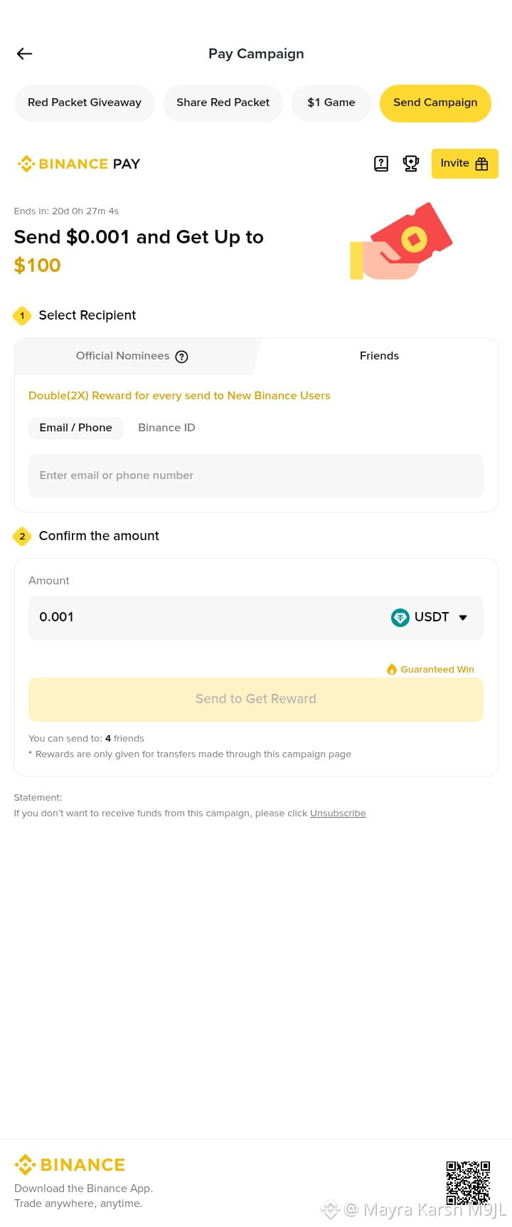This screenshot has height=1227, width=512.
Task: Focus the email or phone number field
Action: point(256,475)
